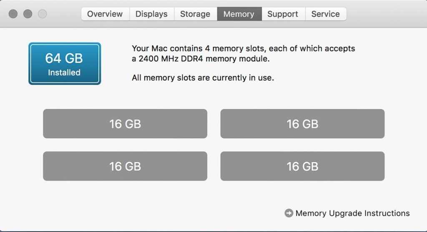The image size is (427, 232).
Task: Switch to the Overview tab
Action: pos(105,14)
